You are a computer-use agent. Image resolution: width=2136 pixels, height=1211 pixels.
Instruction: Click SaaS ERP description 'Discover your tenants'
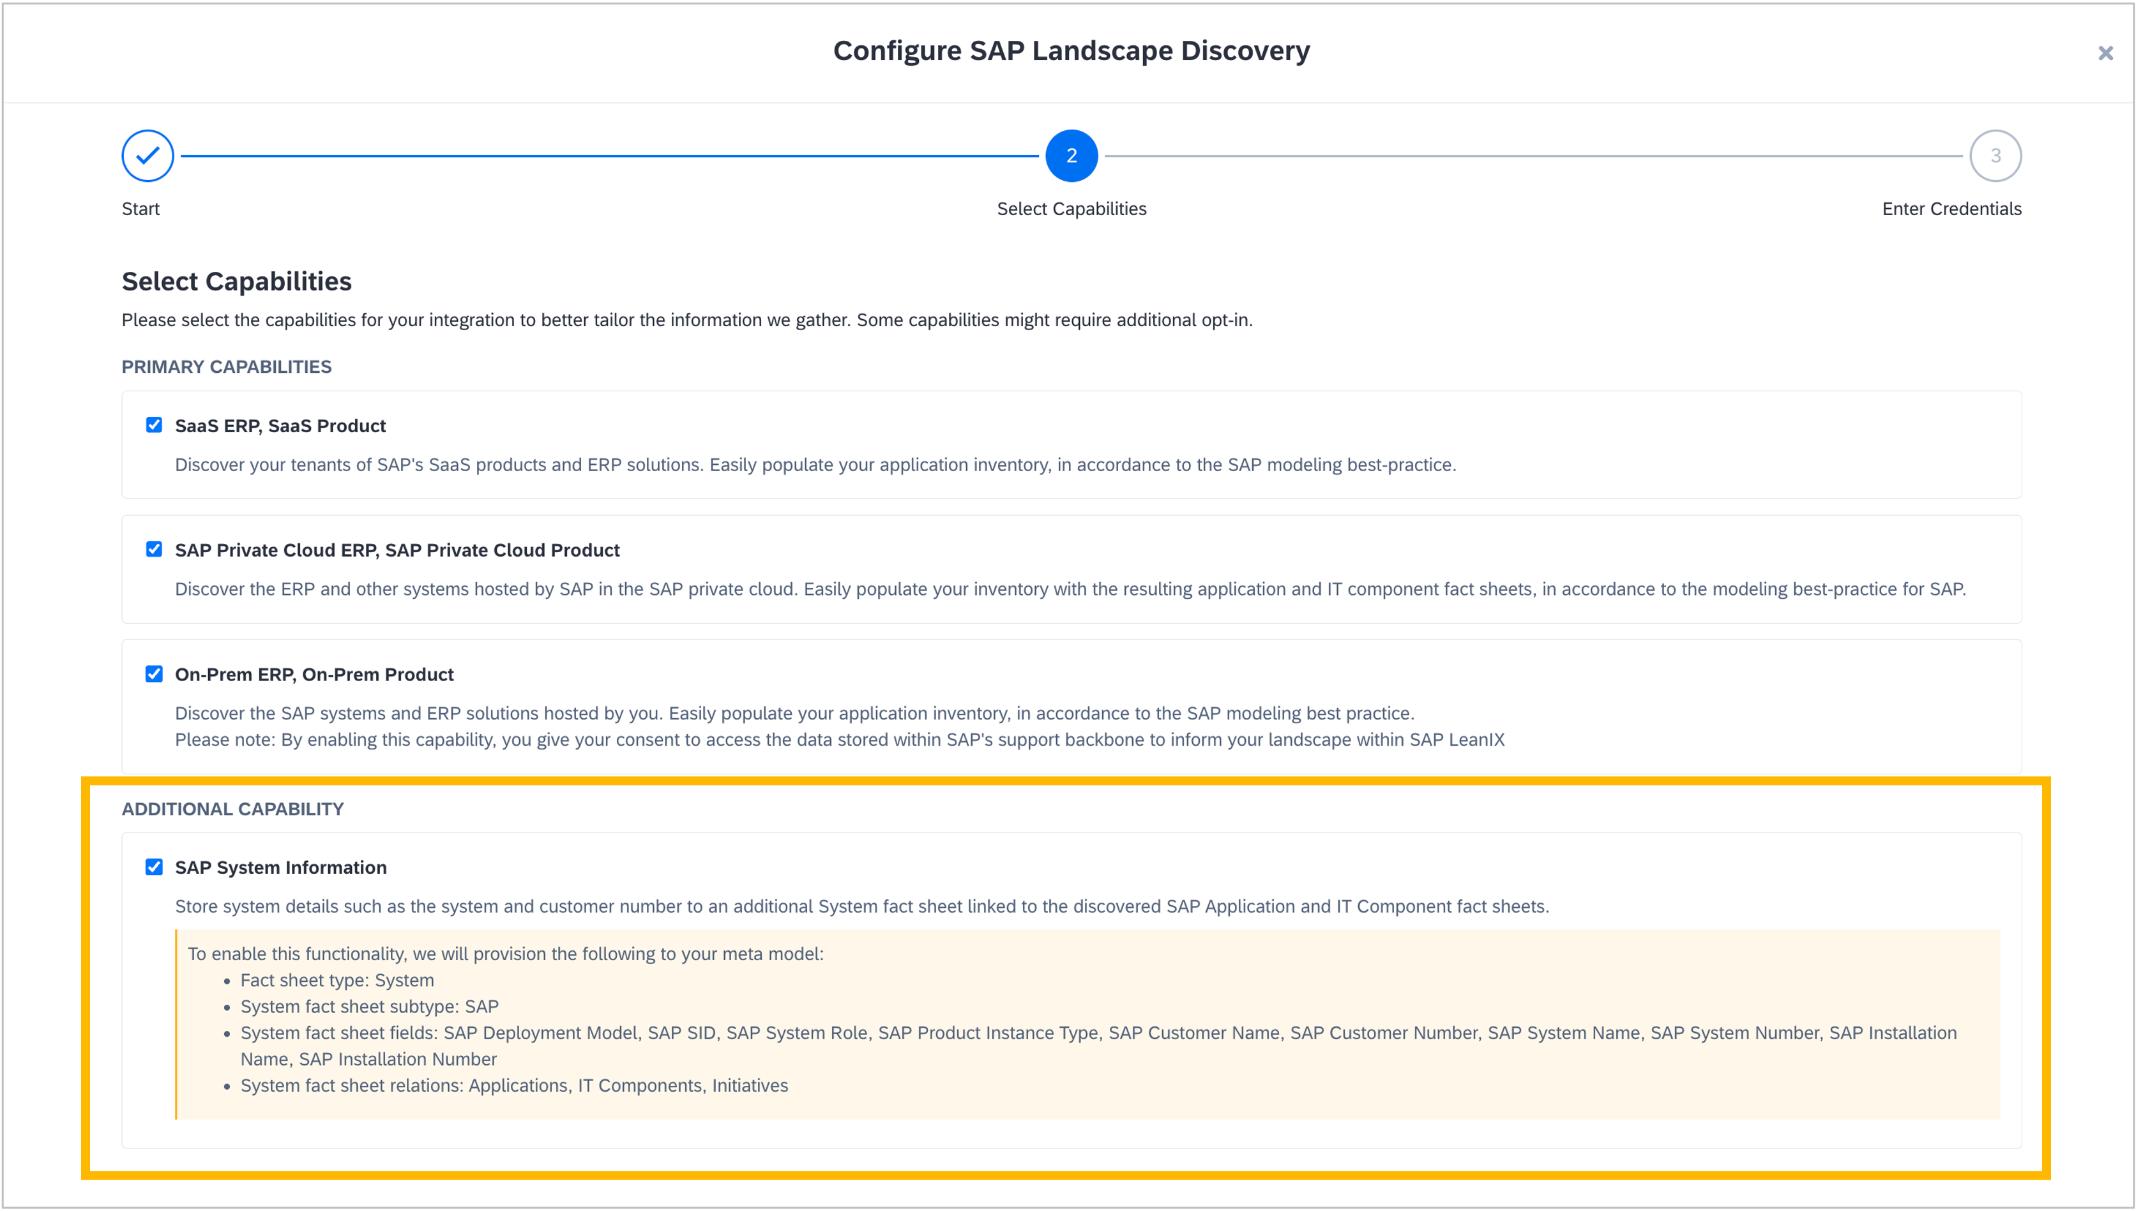(x=815, y=465)
